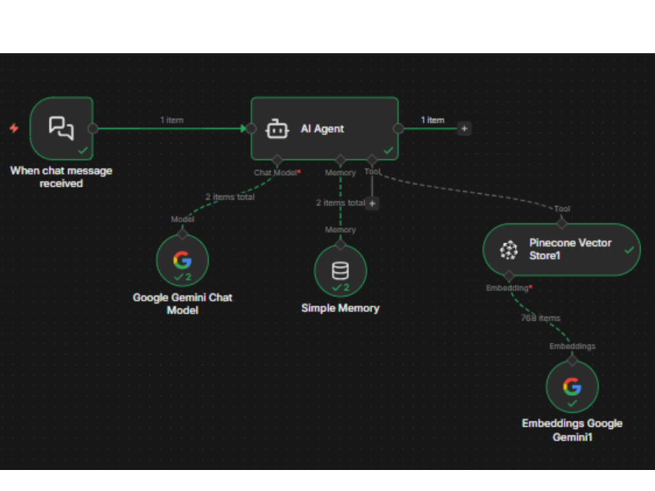Click the '2 items total' label on Chat Model link
Screen dimensions: 655x491
point(230,197)
